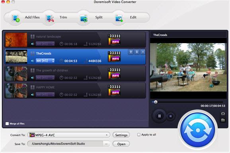Move TheCroods up with arrow icon
This screenshot has width=230, height=153.
tap(131, 52)
